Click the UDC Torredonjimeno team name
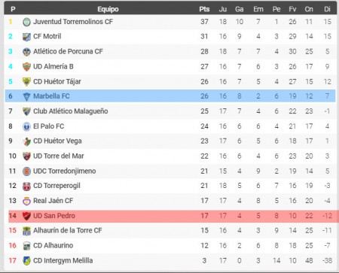Screen dimensions: 339x273 [x=65, y=171]
